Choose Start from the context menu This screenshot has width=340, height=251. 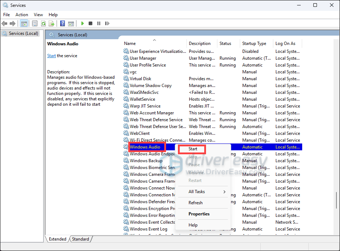coord(193,149)
